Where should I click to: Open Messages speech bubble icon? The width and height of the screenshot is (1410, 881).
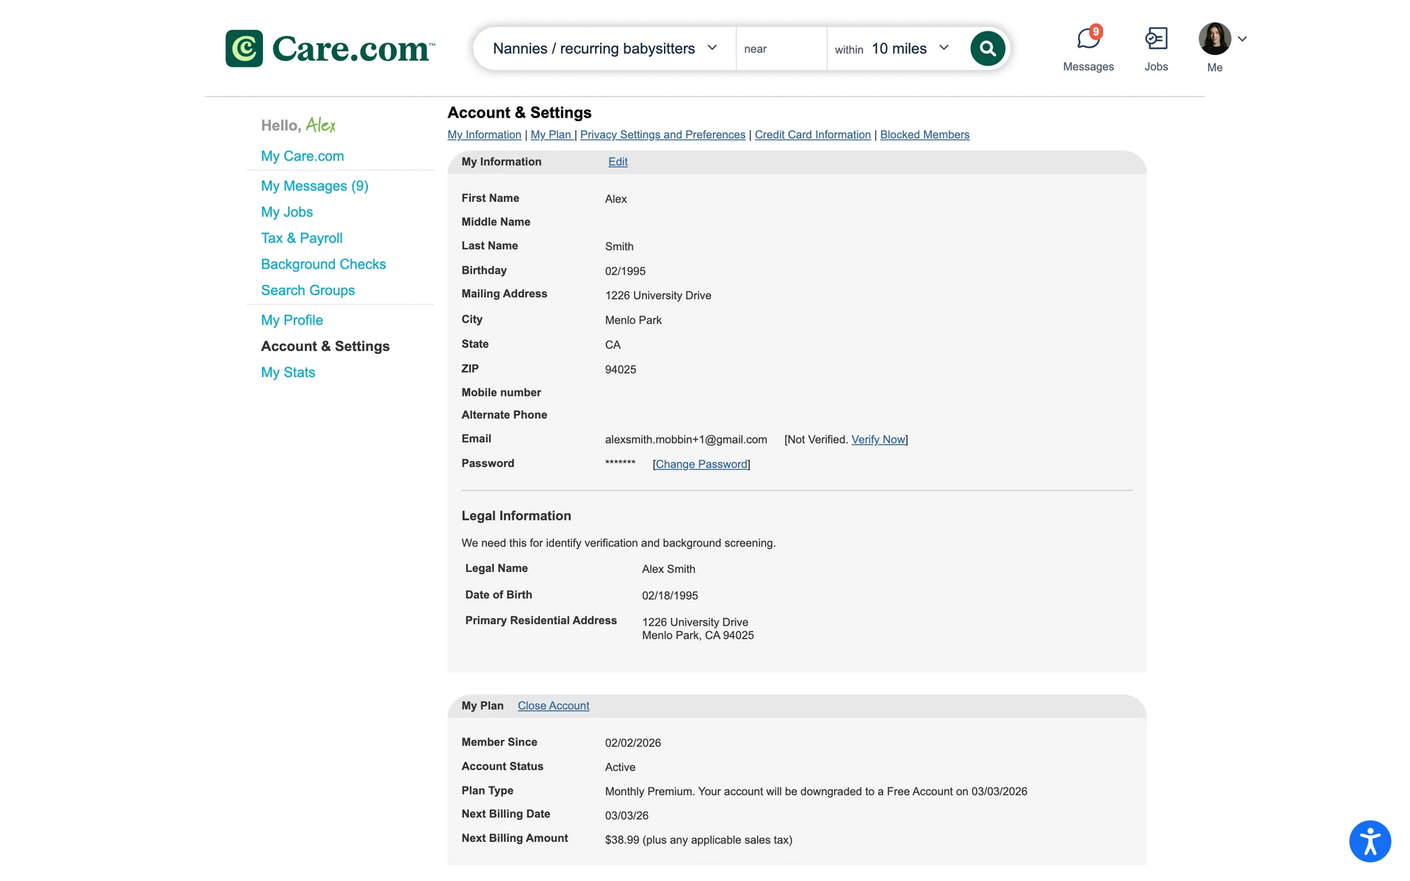point(1088,39)
